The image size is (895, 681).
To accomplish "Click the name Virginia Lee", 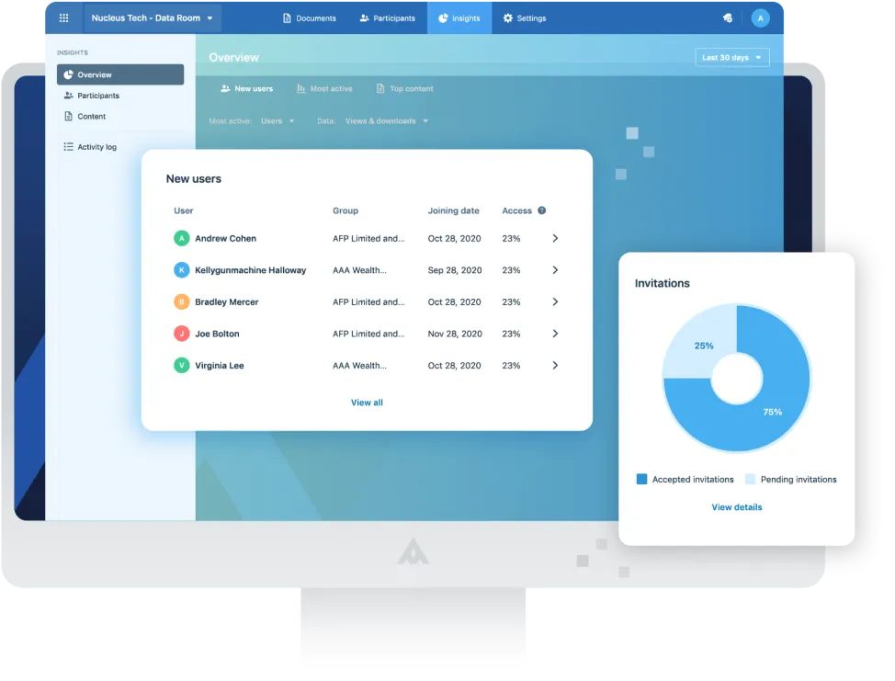I will point(220,366).
